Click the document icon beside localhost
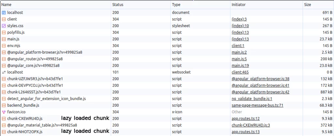This screenshot has width=334, height=136. click(4, 12)
